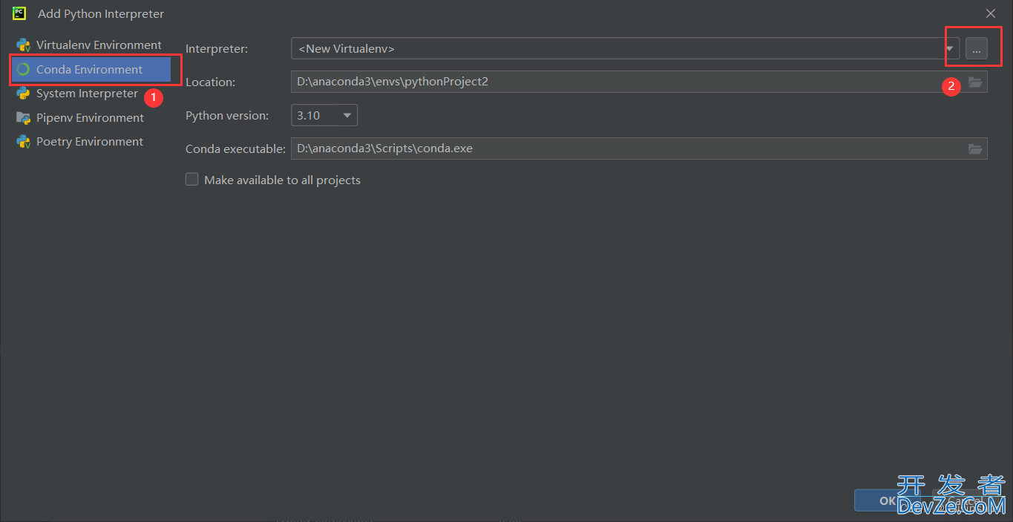Click the "Interpreter:" label
This screenshot has height=522, width=1013.
217,49
